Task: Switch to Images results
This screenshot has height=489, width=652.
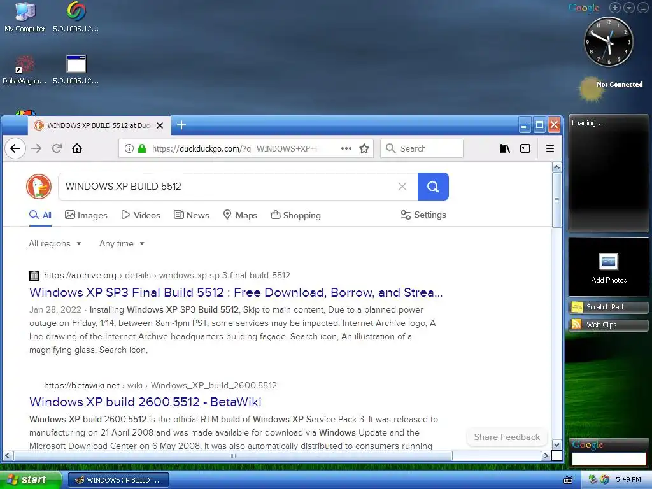Action: 86,215
